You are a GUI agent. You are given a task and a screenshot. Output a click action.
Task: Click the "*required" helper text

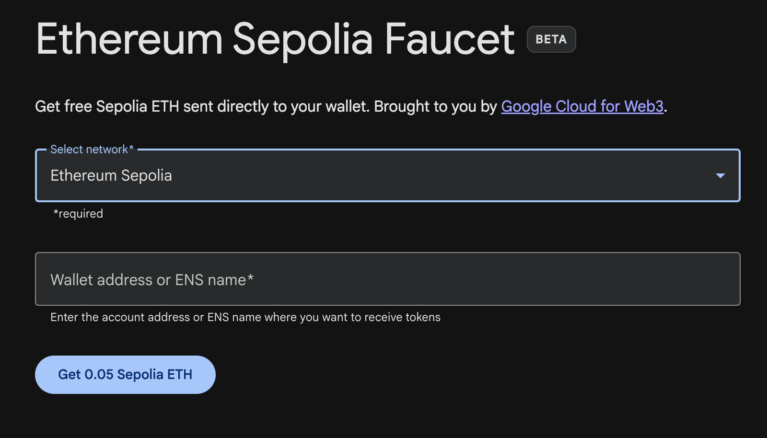coord(78,214)
